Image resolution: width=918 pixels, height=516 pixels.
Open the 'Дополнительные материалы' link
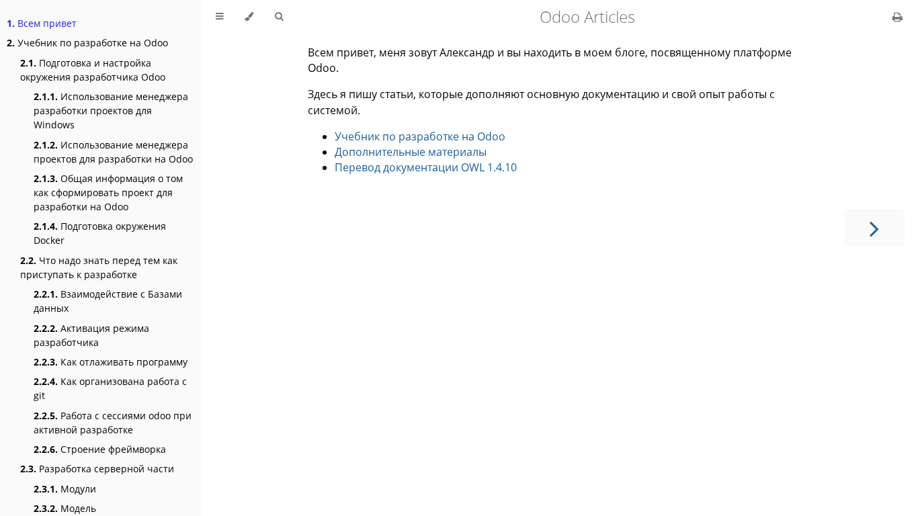coord(411,152)
